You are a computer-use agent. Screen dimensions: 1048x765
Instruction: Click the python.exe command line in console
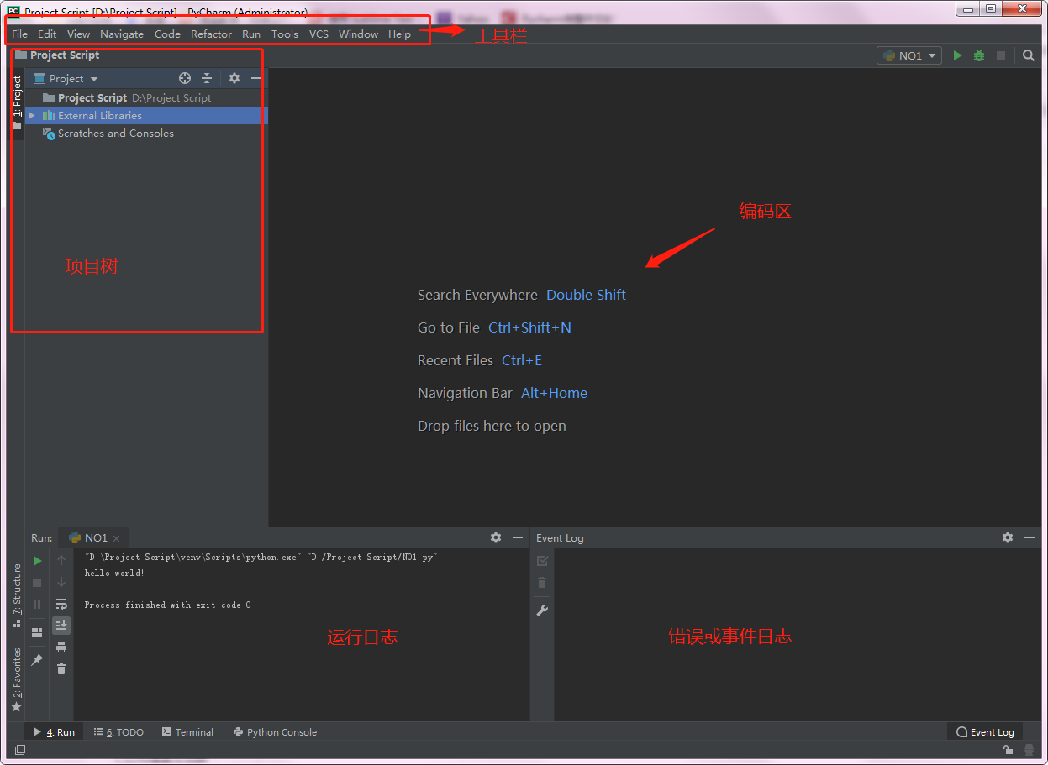[x=261, y=557]
